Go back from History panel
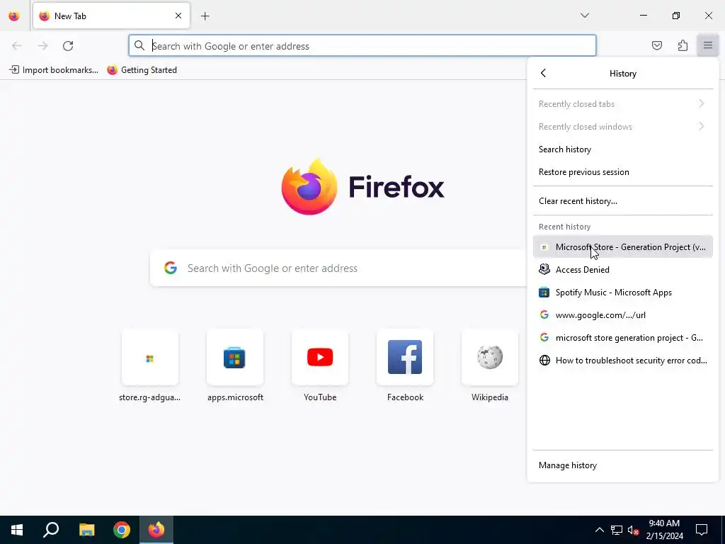This screenshot has height=544, width=725. 543,73
